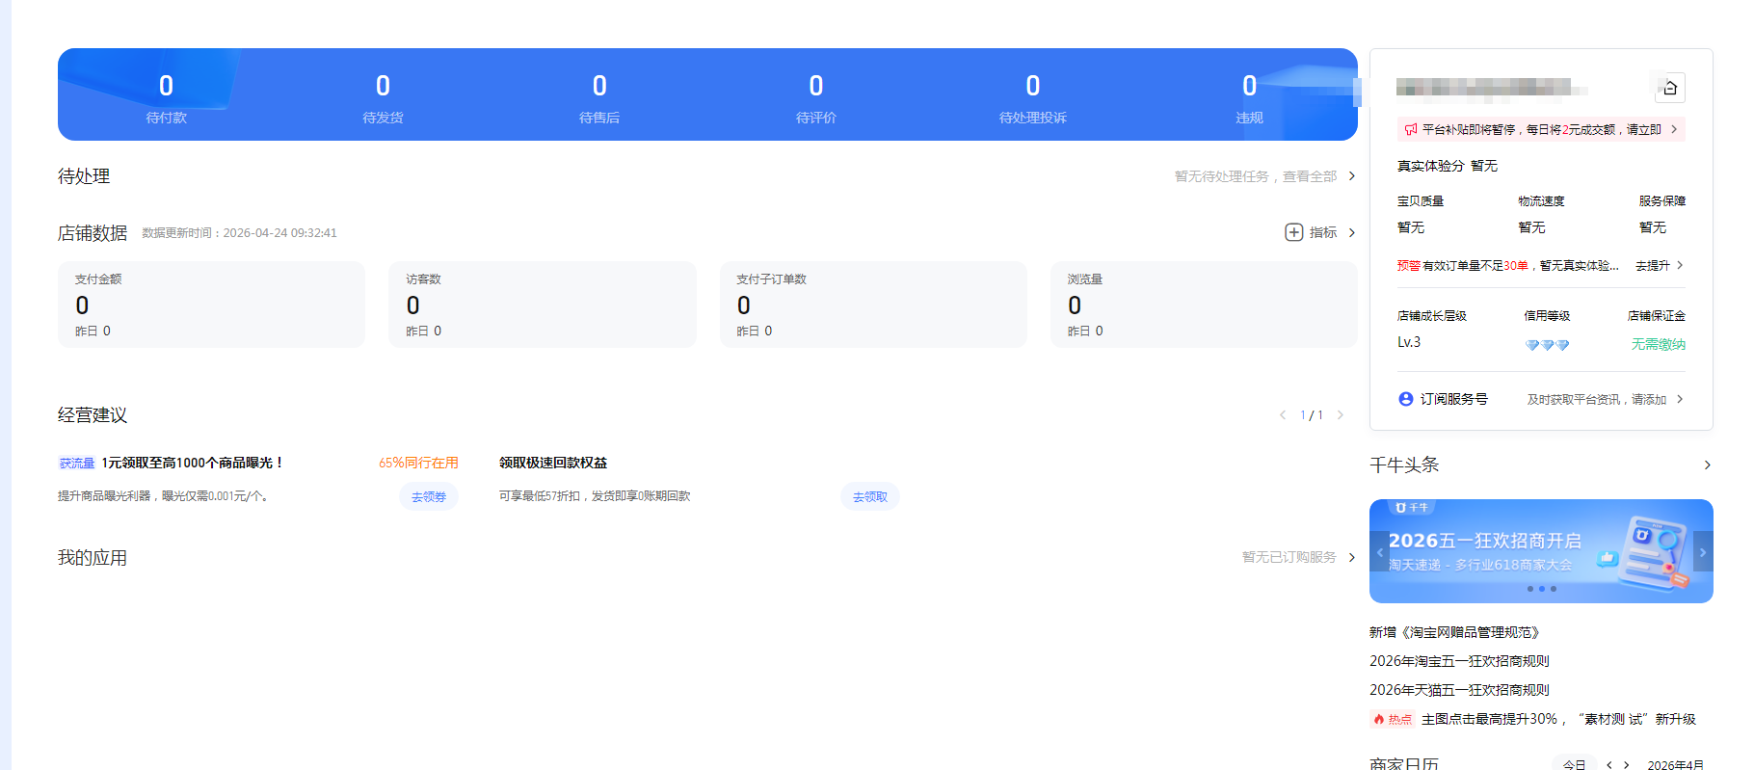
Task: Open the 访客数 data card
Action: tap(543, 305)
